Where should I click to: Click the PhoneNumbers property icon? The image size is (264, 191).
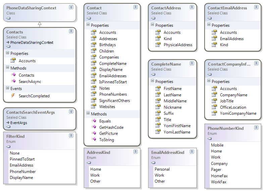tap(94, 94)
